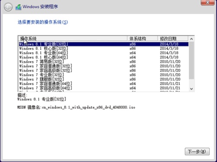The width and height of the screenshot is (217, 162).
Task: Click the 描述 description label
Action: pyautogui.click(x=22, y=95)
